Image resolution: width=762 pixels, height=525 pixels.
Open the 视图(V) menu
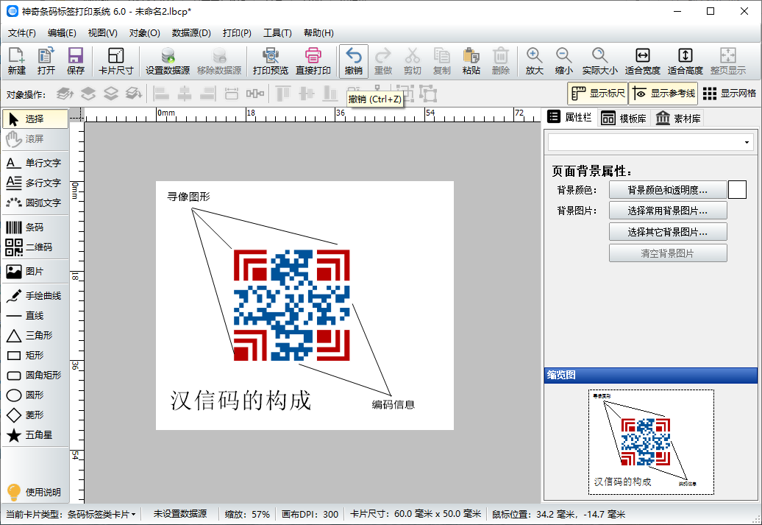tap(102, 33)
